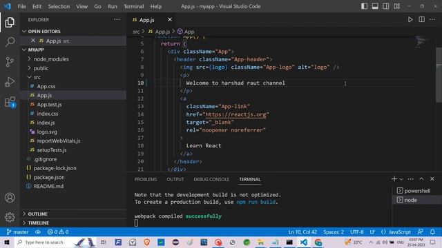Switch to the OUTPUT panel tab
The width and height of the screenshot is (442, 248).
point(175,179)
